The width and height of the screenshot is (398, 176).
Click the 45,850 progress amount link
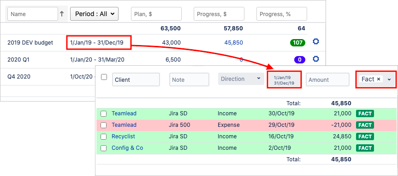click(x=233, y=43)
